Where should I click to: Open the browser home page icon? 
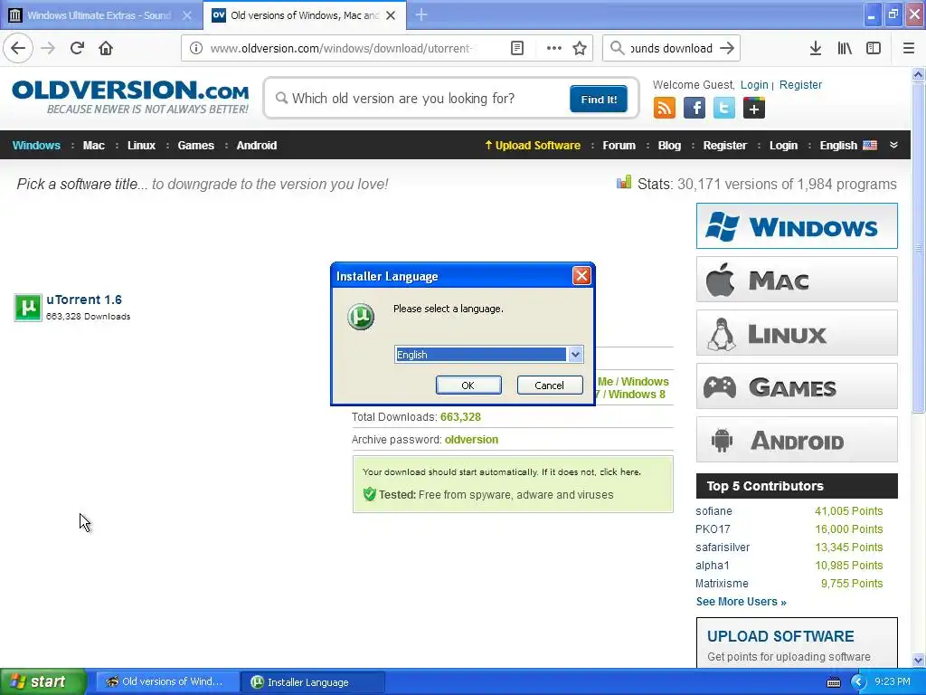(x=106, y=48)
